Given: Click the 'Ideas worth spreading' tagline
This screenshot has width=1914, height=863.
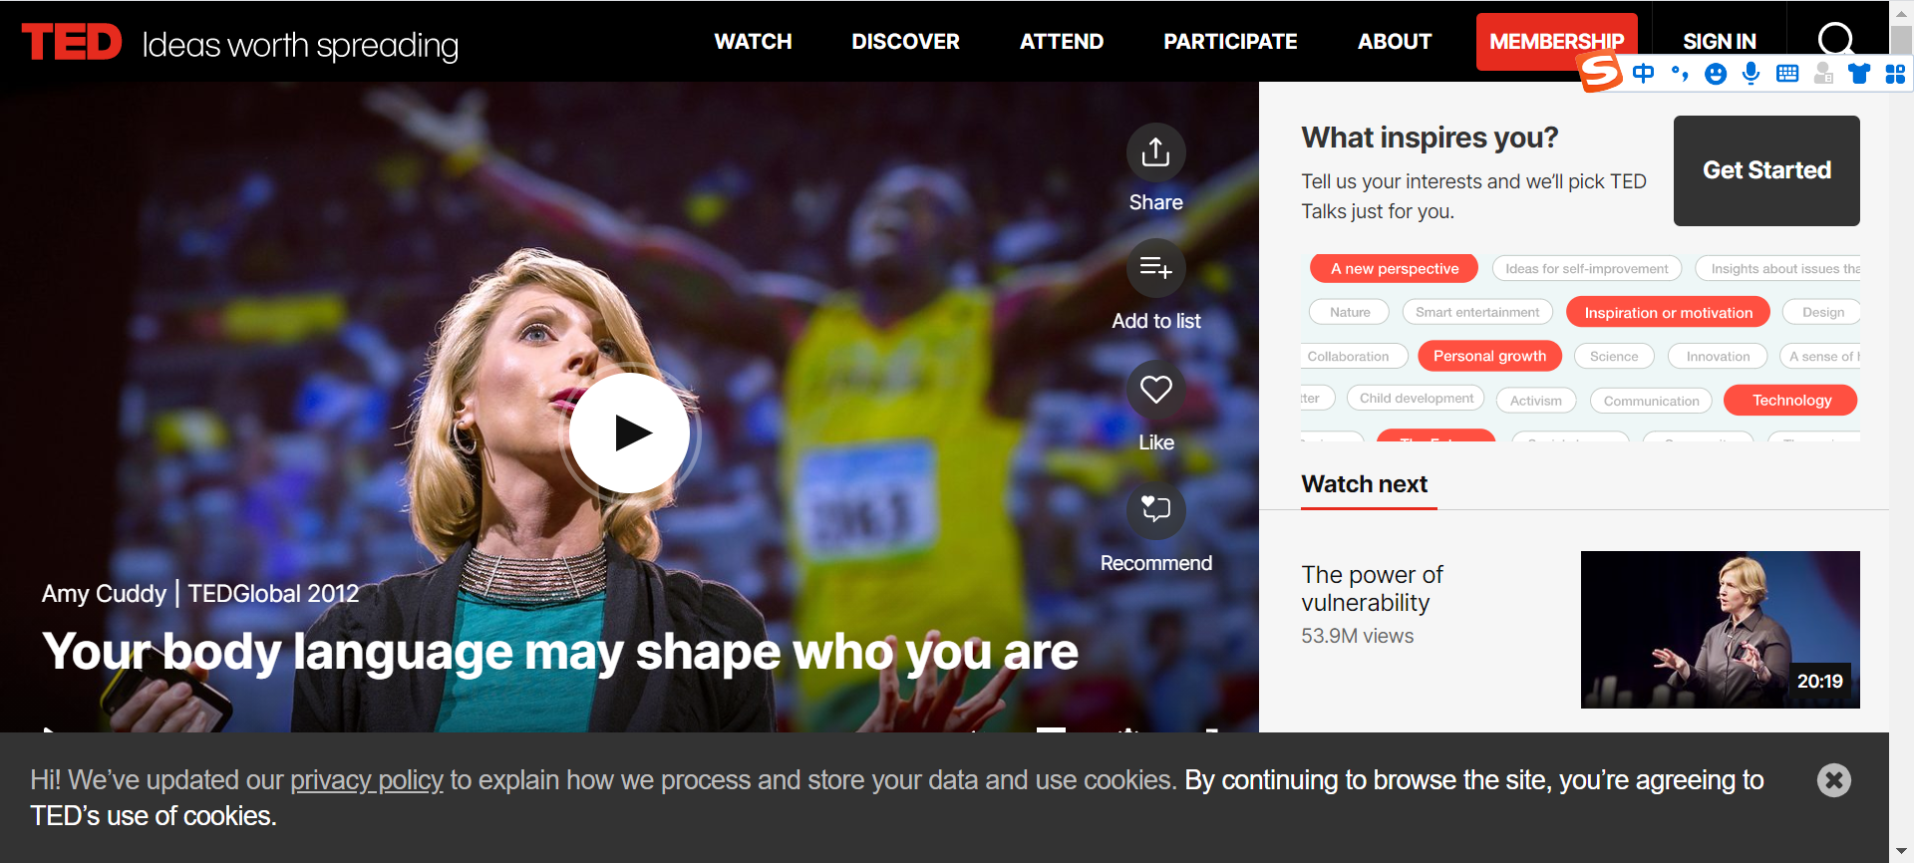Looking at the screenshot, I should pos(300,45).
